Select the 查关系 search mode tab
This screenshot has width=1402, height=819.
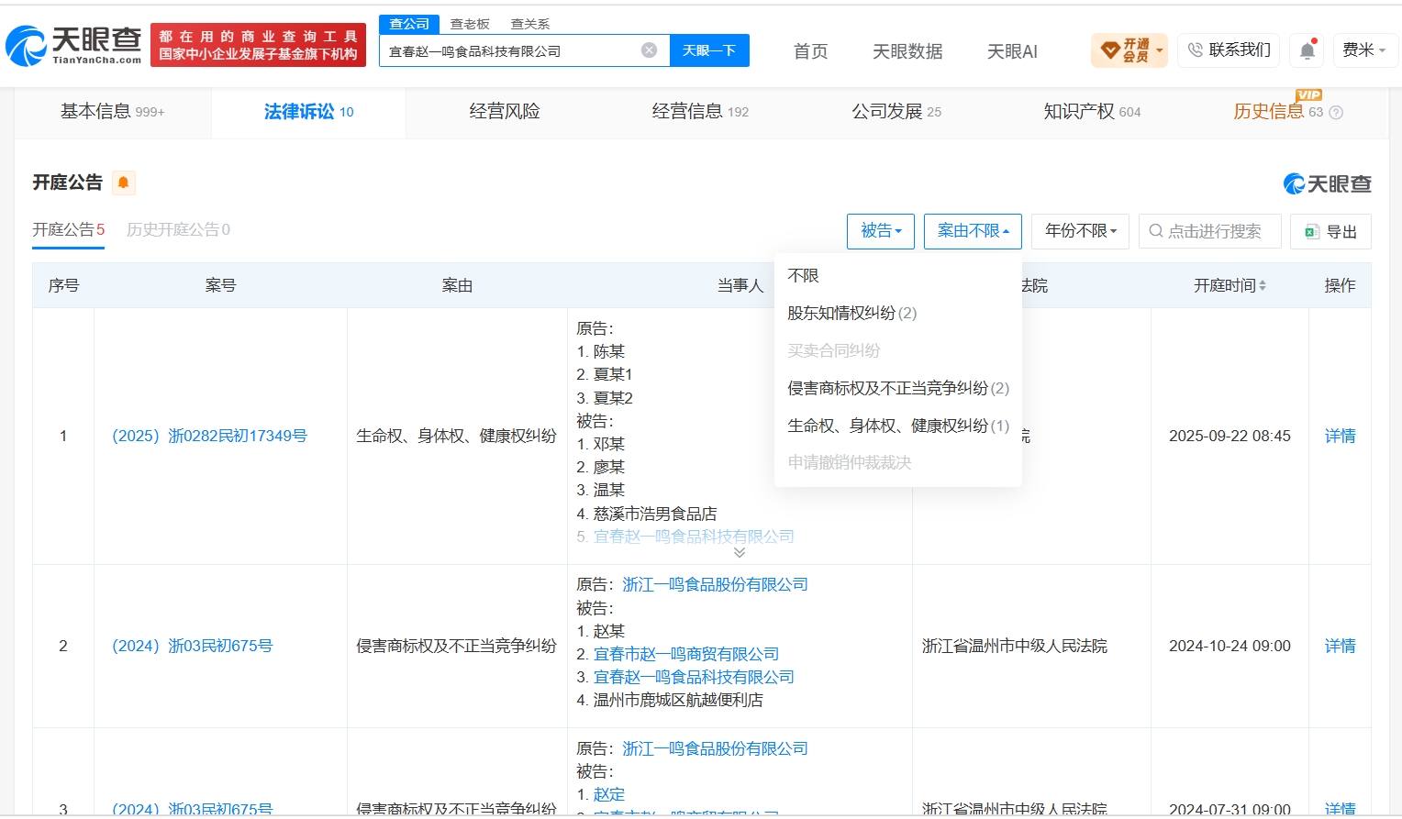530,24
